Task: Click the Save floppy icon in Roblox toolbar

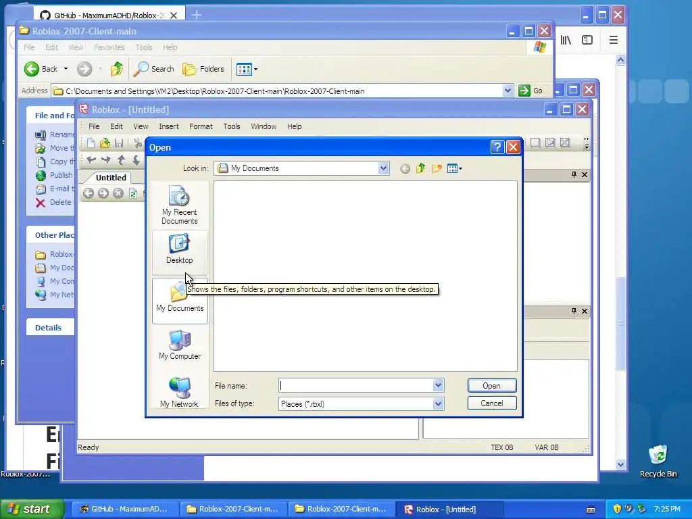Action: point(119,143)
